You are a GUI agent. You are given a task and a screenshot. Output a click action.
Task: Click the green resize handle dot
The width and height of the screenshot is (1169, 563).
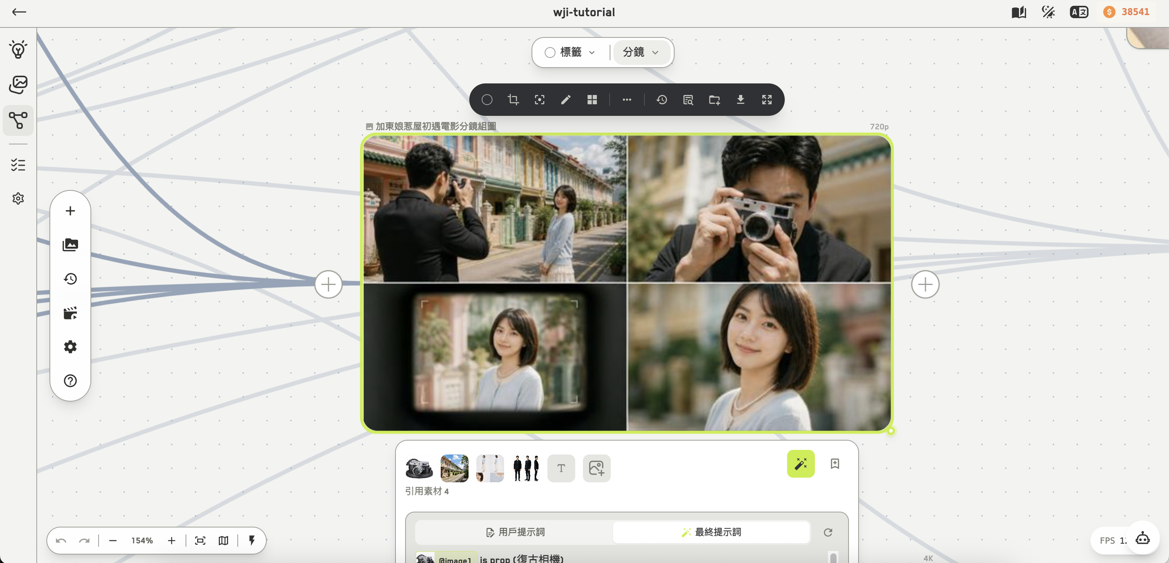[891, 431]
